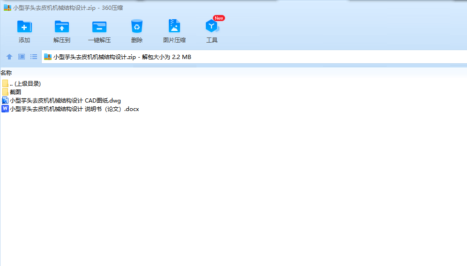This screenshot has height=266, width=467.
Task: Click the 上级目录 folder icon
Action: pyautogui.click(x=5, y=84)
